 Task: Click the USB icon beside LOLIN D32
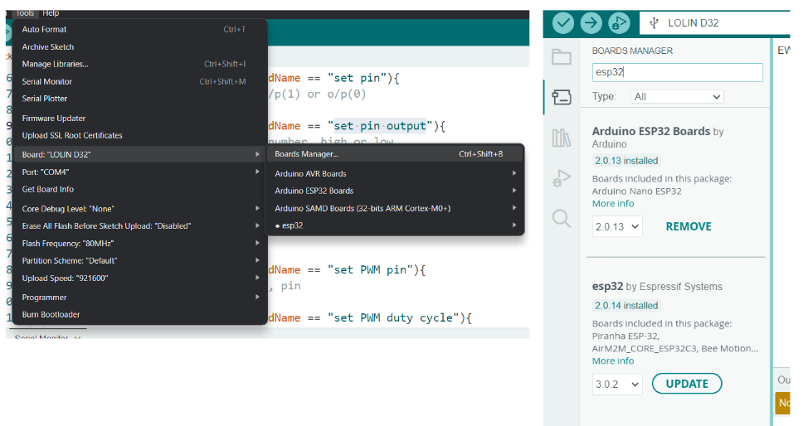(654, 23)
